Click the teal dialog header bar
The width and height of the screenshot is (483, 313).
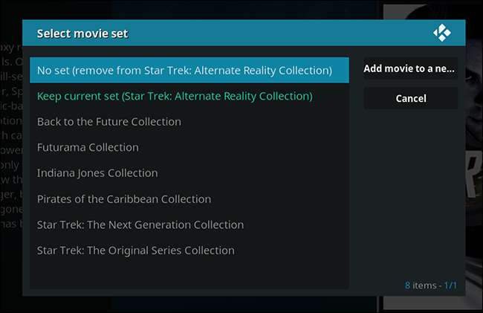[x=244, y=33]
